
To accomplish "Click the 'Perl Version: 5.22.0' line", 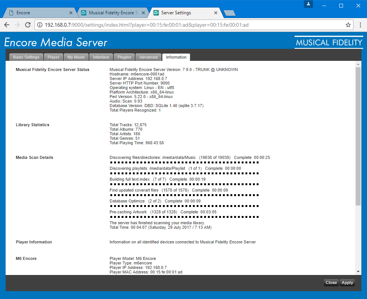I will pyautogui.click(x=141, y=97).
